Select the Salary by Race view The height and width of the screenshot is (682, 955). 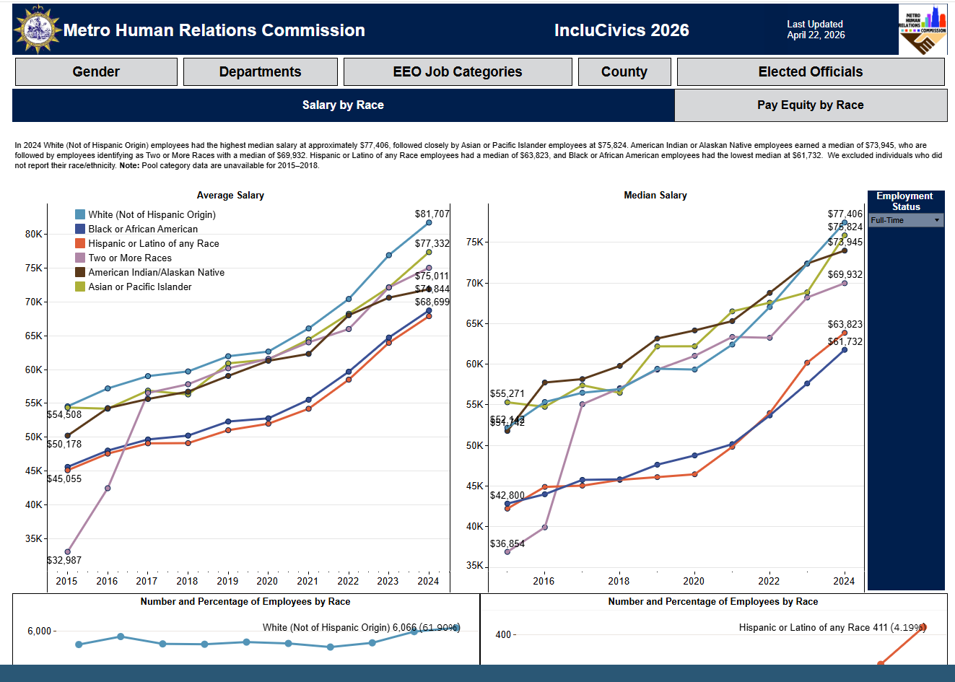pyautogui.click(x=343, y=105)
